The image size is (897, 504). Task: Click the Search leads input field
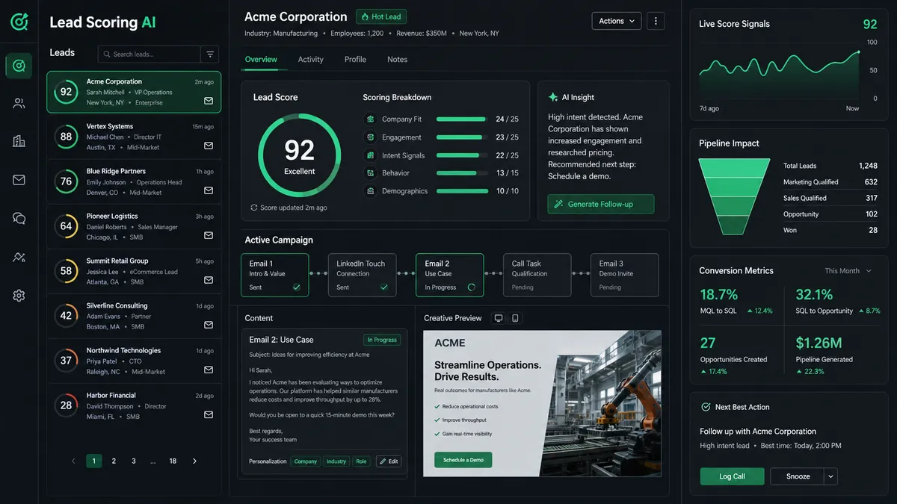149,54
